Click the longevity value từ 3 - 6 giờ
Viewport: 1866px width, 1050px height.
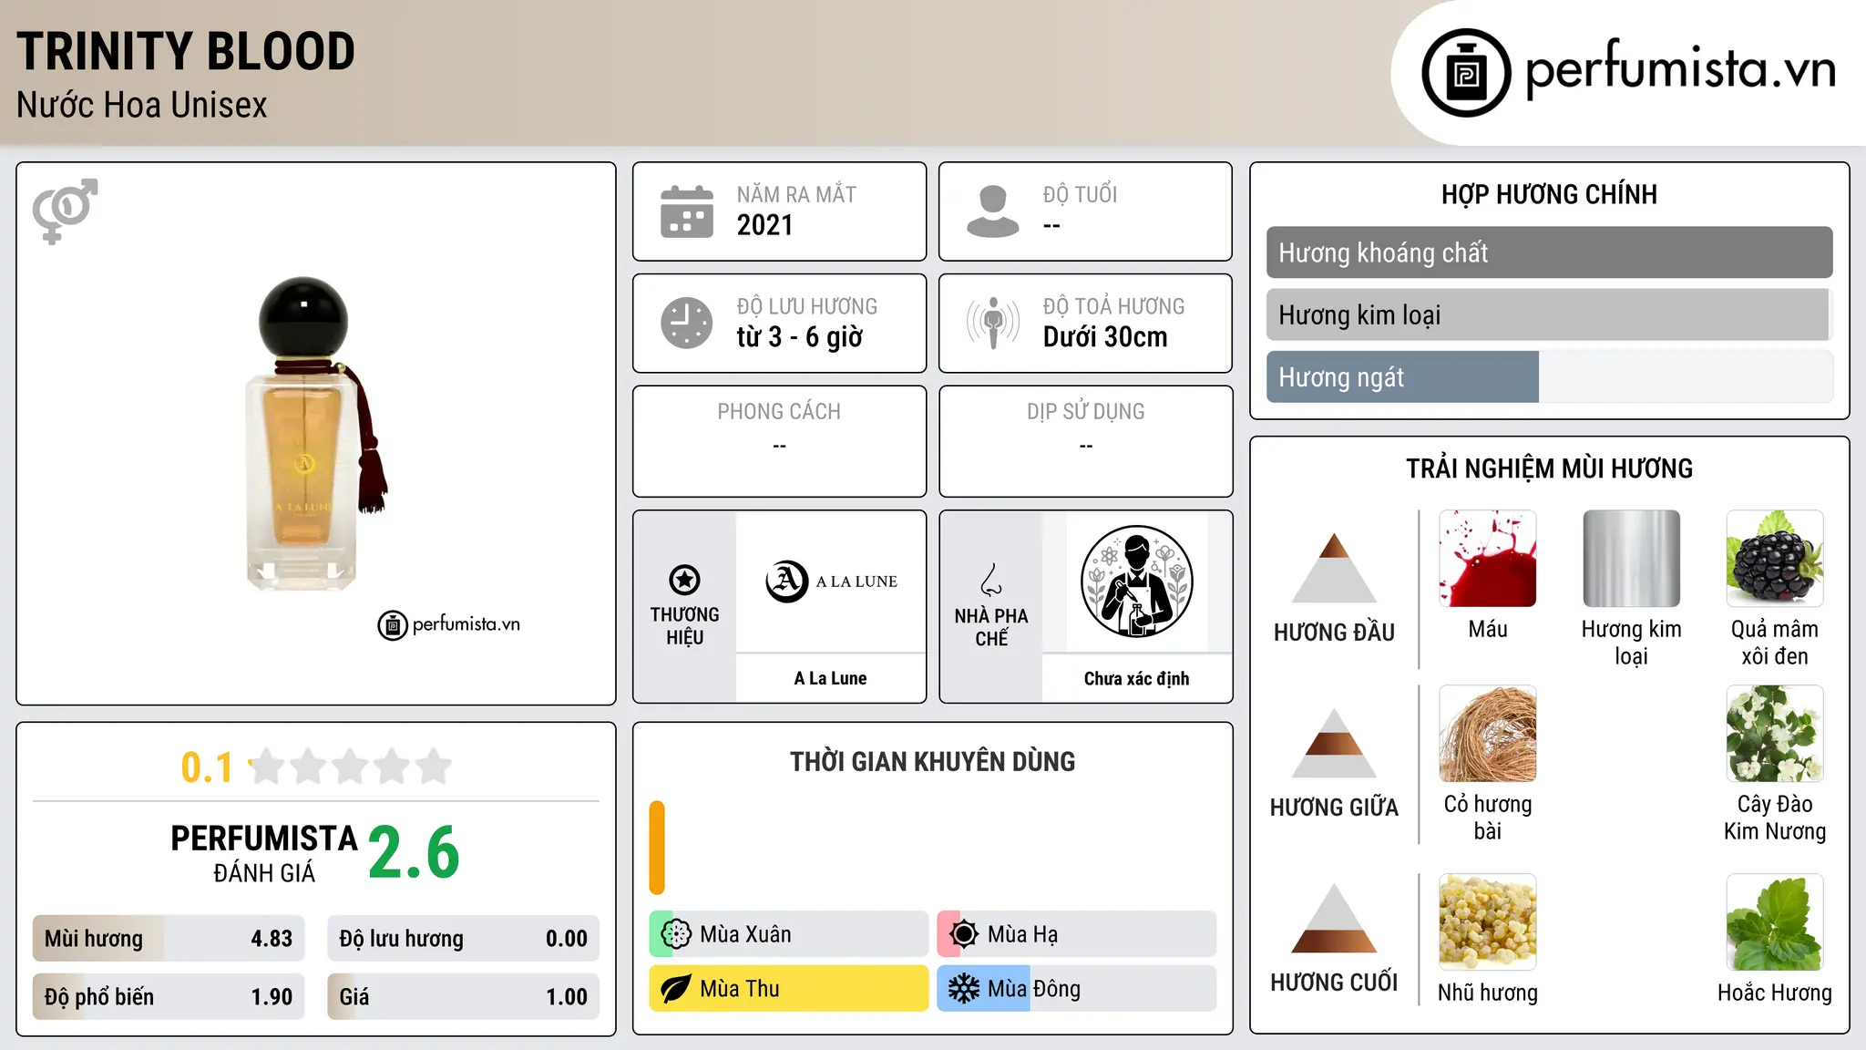pyautogui.click(x=800, y=337)
